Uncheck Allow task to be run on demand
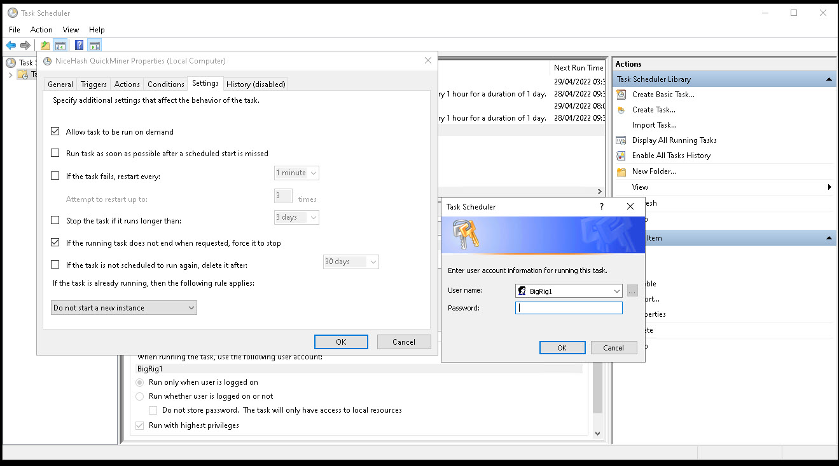The height and width of the screenshot is (466, 839). click(x=55, y=131)
